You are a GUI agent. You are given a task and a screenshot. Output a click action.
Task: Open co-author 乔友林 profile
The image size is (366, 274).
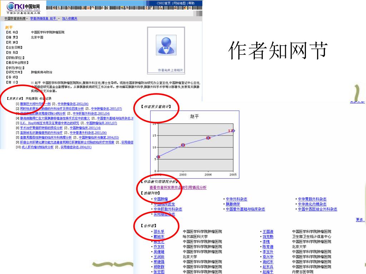(159, 247)
